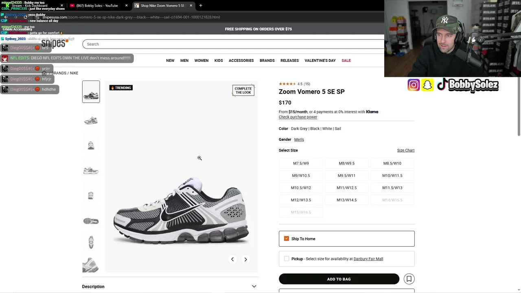Select first product thumbnail image
Viewport: 521px width, 293px height.
(x=91, y=92)
